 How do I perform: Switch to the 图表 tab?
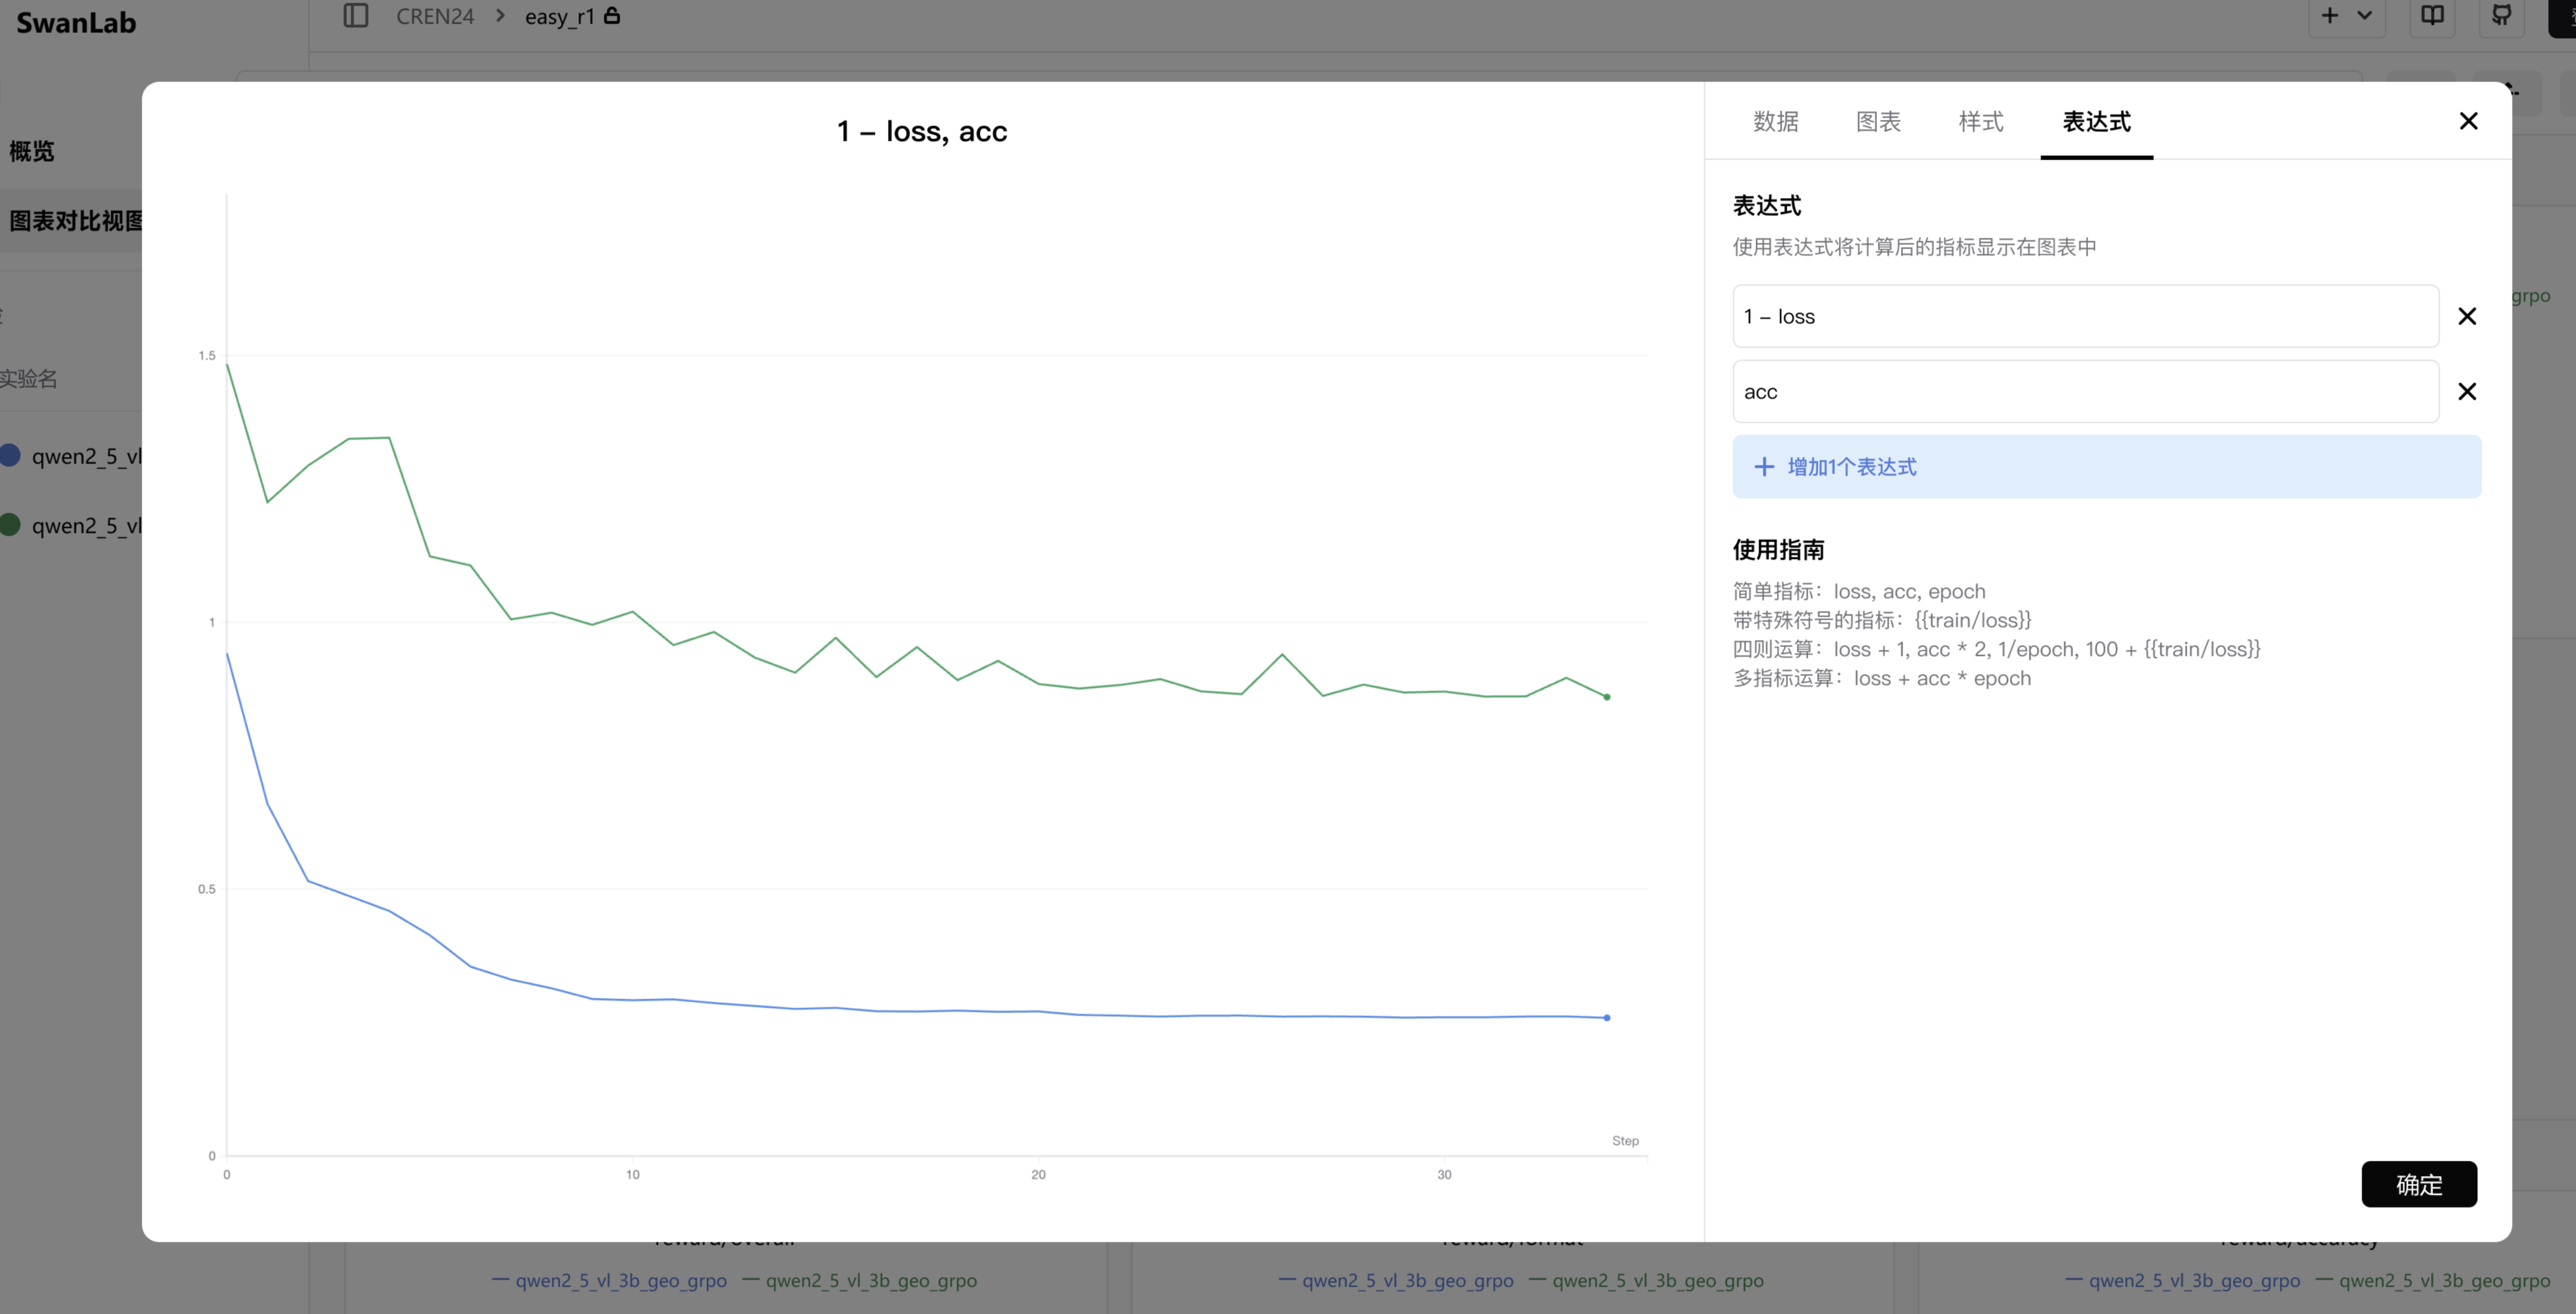coord(1878,121)
